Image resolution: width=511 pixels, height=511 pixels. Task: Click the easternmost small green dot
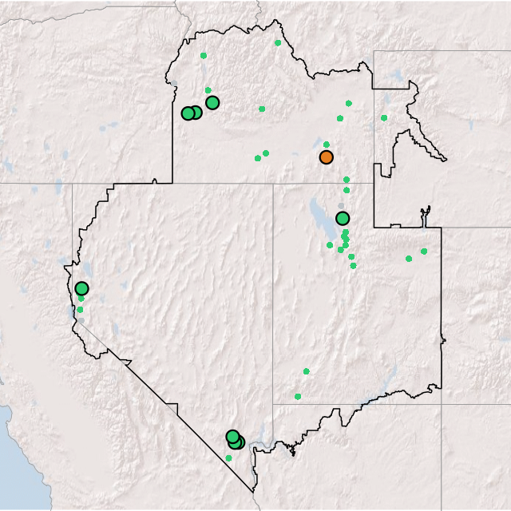pos(424,252)
